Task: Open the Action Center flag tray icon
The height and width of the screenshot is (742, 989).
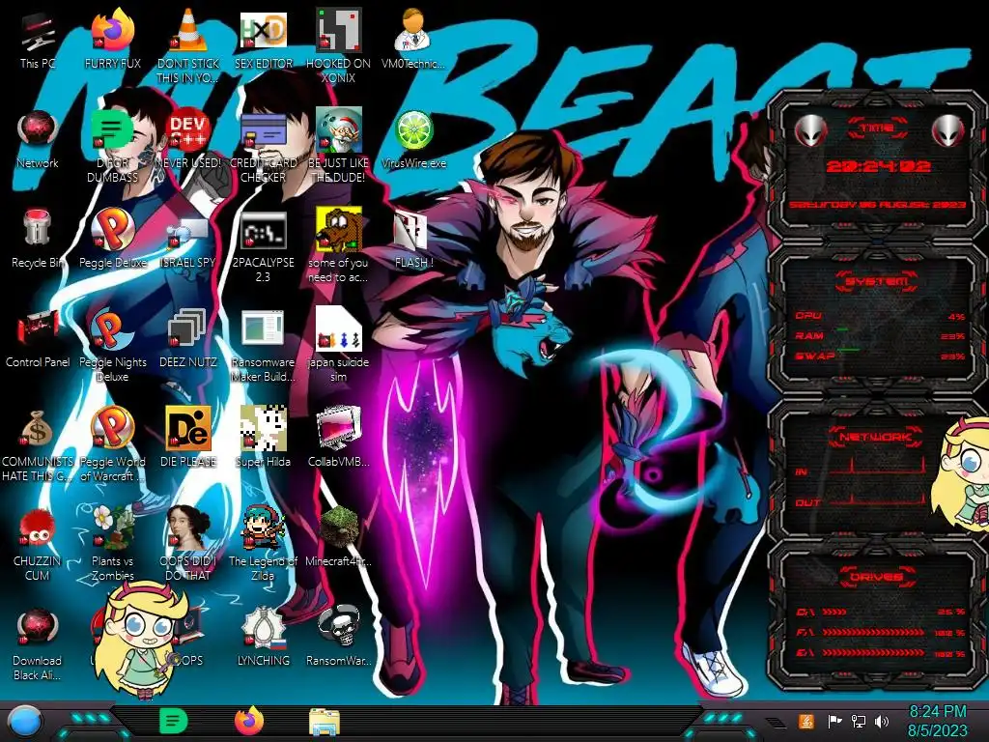Action: tap(834, 721)
